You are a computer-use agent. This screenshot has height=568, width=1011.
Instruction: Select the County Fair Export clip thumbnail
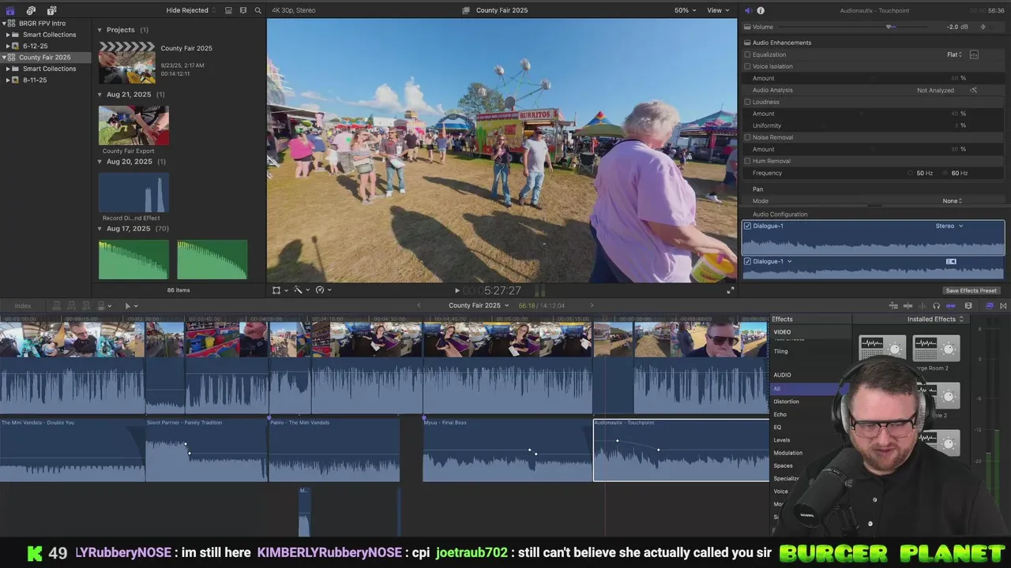[x=133, y=125]
